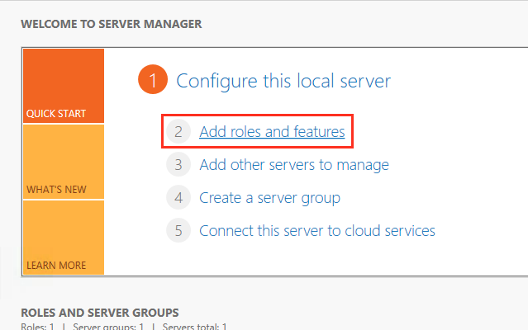This screenshot has height=330, width=528.
Task: Click Configure this local server heading
Action: (x=283, y=81)
